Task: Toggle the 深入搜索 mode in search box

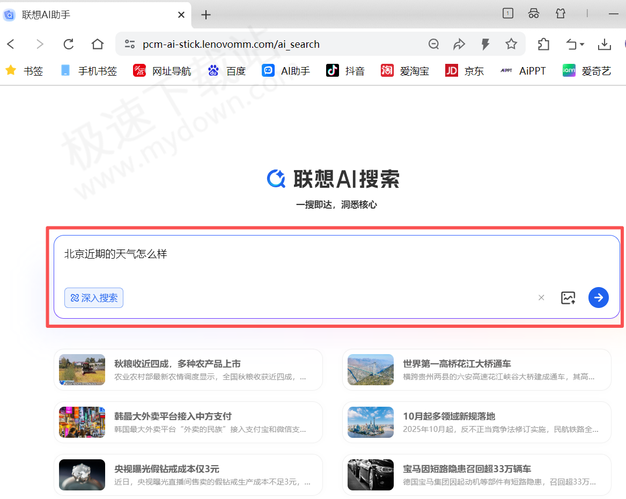Action: 93,297
